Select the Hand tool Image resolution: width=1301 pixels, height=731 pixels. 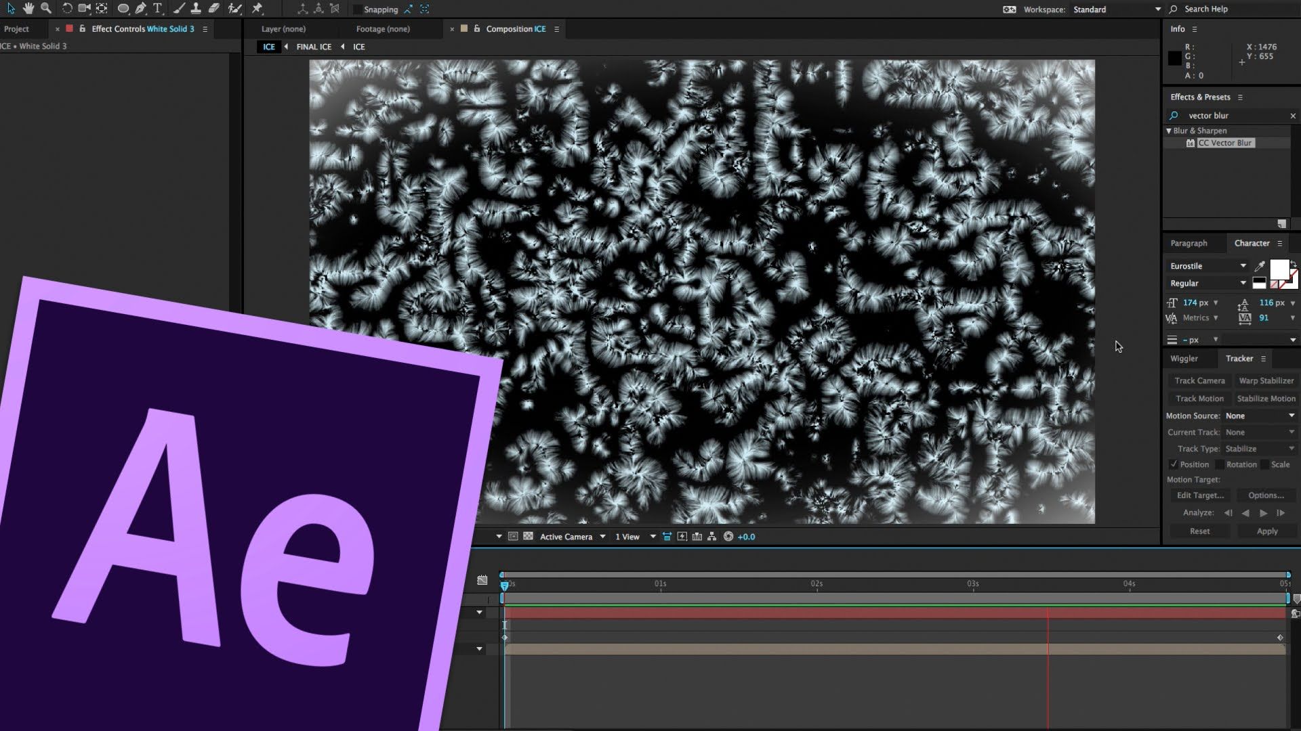(28, 8)
